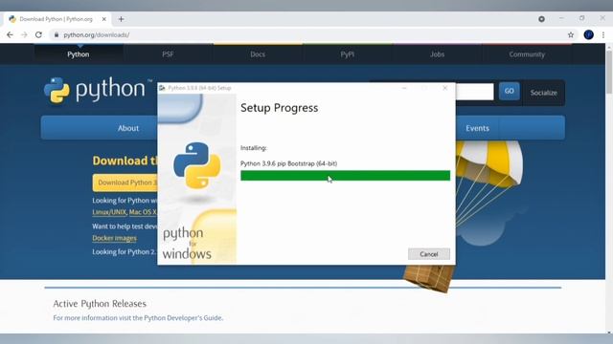Open the Chrome profile avatar
The image size is (613, 344).
coord(588,34)
